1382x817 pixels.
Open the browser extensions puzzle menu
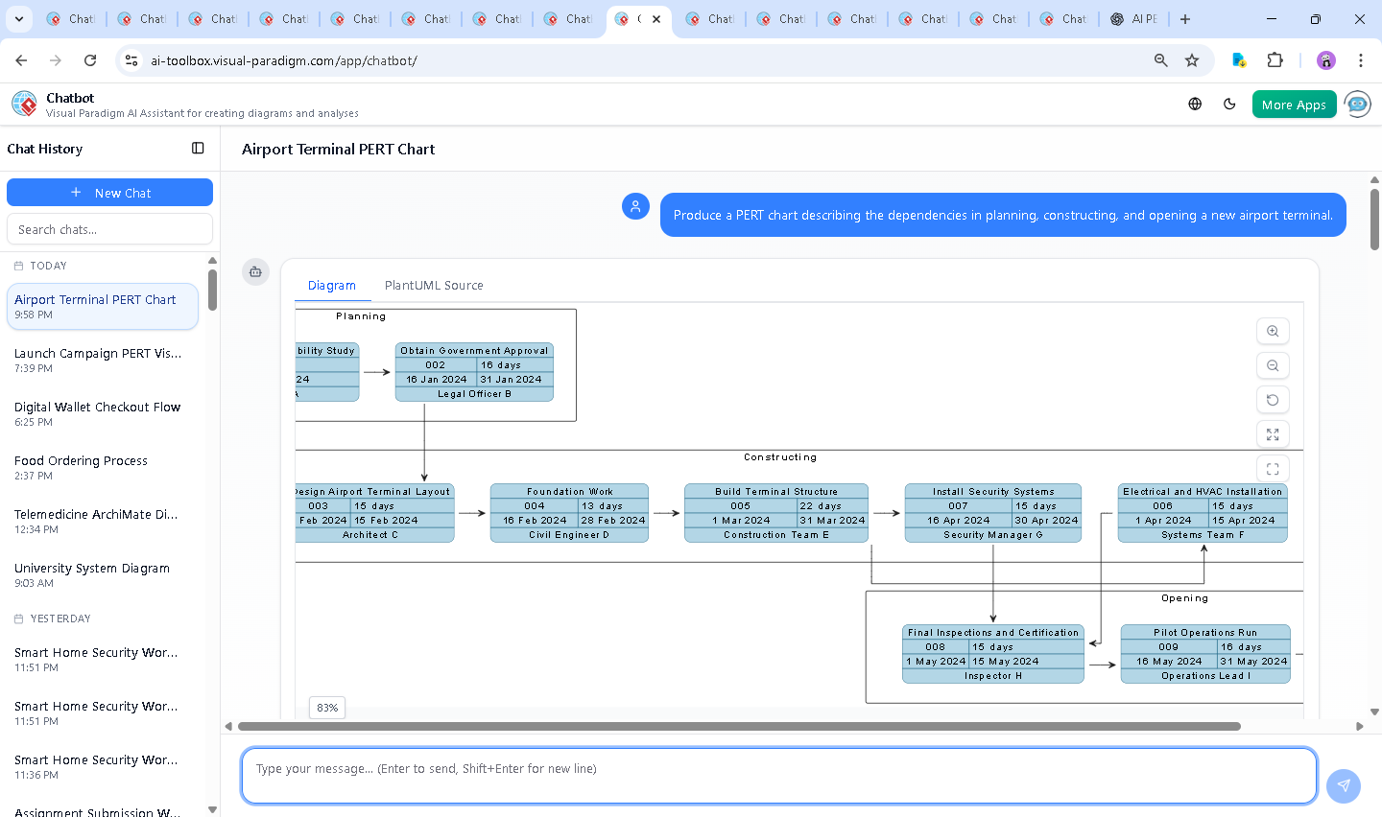(x=1275, y=60)
